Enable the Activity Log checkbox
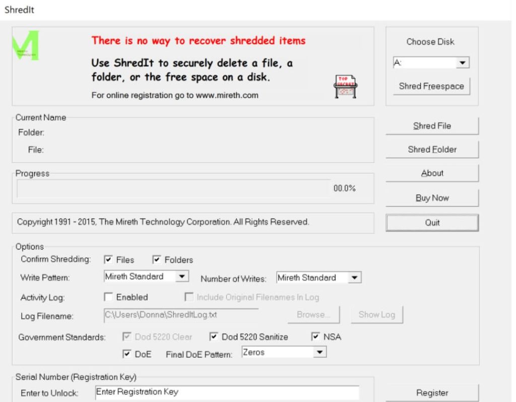Screen dimensions: 516x402 coord(108,297)
